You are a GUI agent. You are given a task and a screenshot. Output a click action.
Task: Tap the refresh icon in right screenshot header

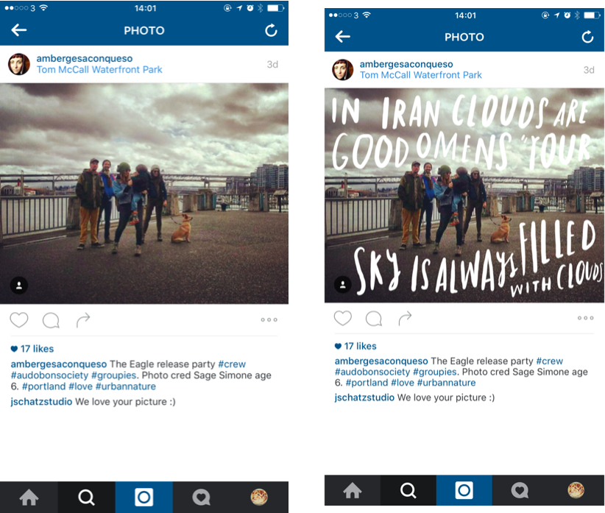[x=587, y=37]
